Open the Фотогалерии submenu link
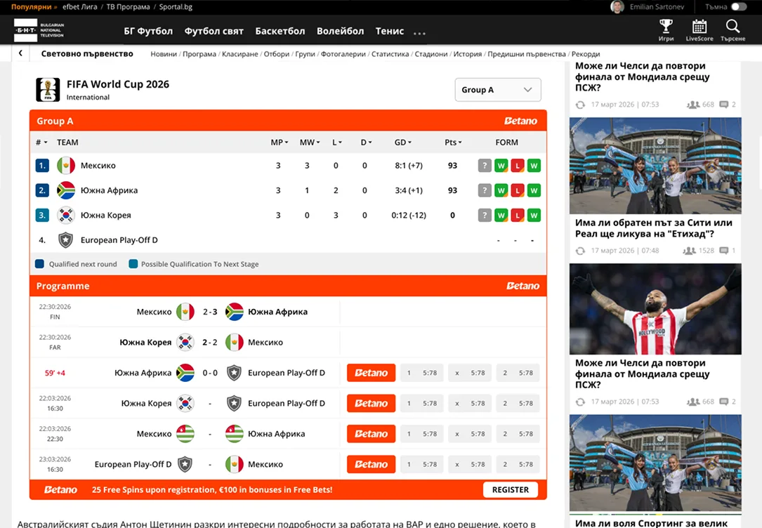The height and width of the screenshot is (528, 762). click(343, 54)
